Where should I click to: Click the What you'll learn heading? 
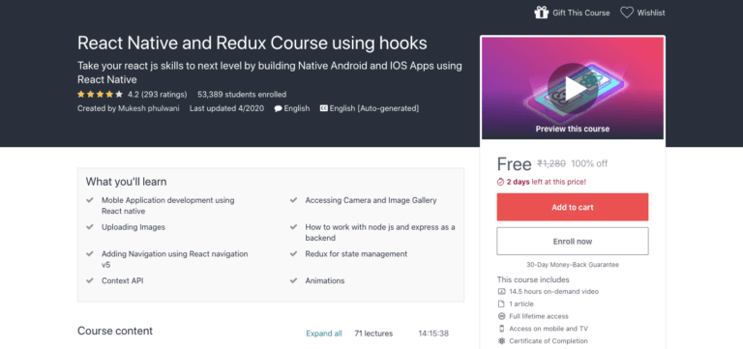point(126,182)
